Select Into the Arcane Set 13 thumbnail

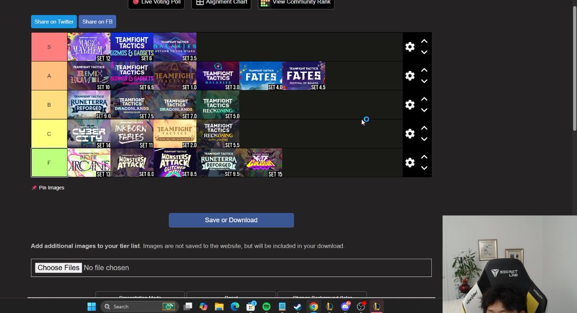coord(89,163)
